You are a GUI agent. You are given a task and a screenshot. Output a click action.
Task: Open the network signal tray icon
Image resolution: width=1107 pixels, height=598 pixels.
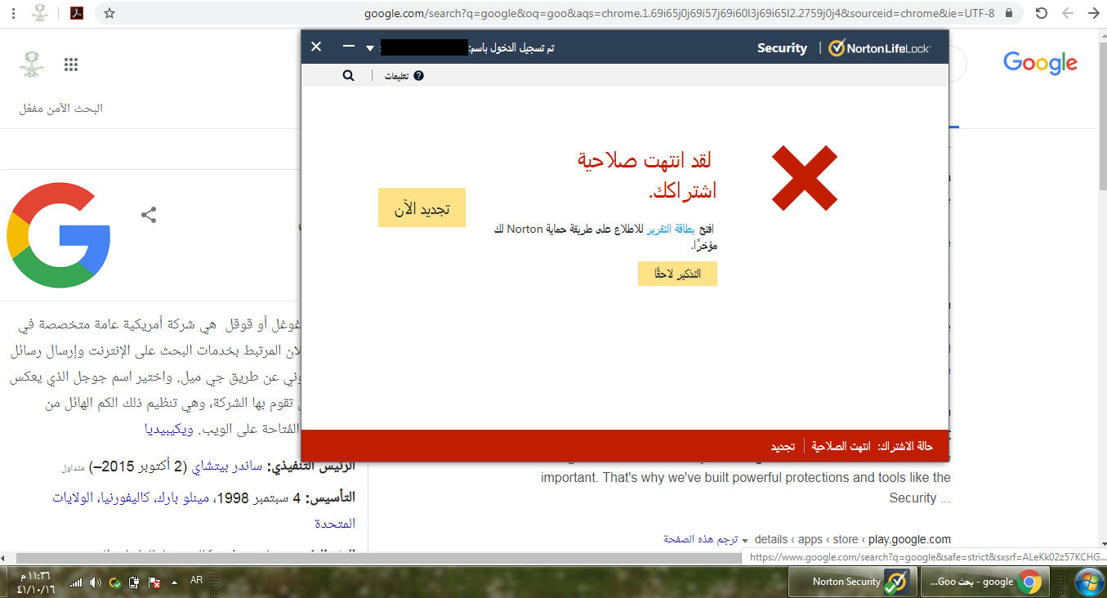(x=76, y=582)
